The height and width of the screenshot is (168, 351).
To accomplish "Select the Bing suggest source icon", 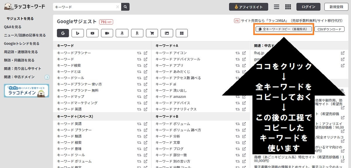I will (78, 33).
